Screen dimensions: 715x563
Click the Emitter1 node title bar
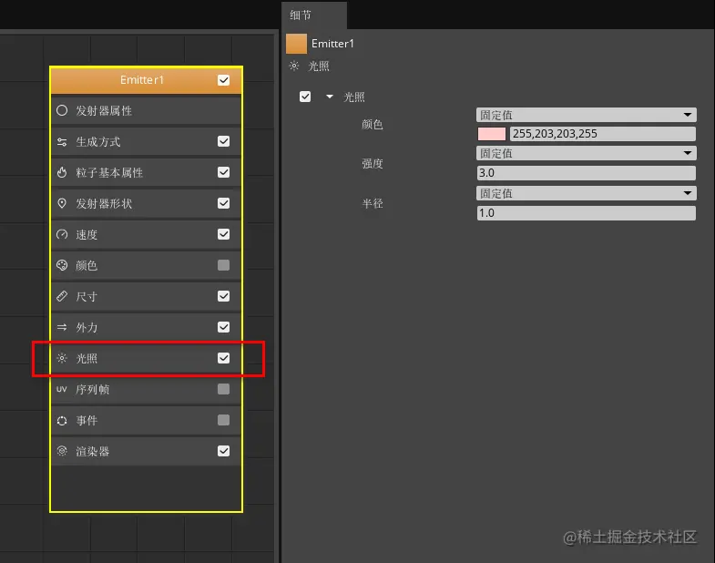(146, 80)
